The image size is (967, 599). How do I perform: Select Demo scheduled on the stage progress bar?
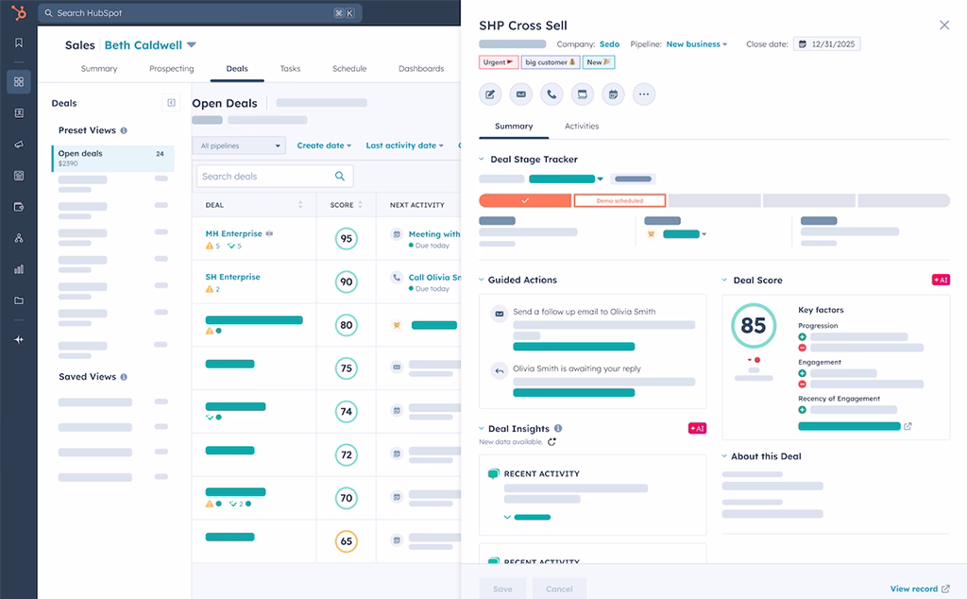coord(619,200)
